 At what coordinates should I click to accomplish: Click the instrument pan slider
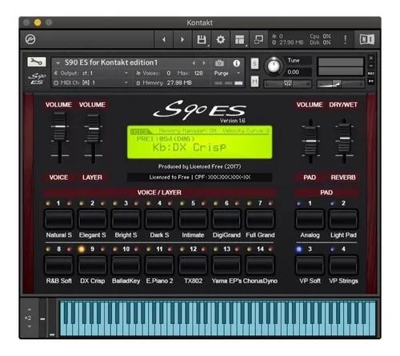(287, 84)
